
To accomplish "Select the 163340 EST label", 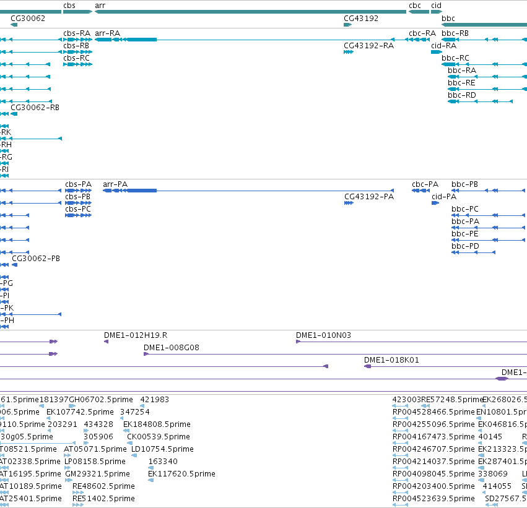I will (x=163, y=462).
